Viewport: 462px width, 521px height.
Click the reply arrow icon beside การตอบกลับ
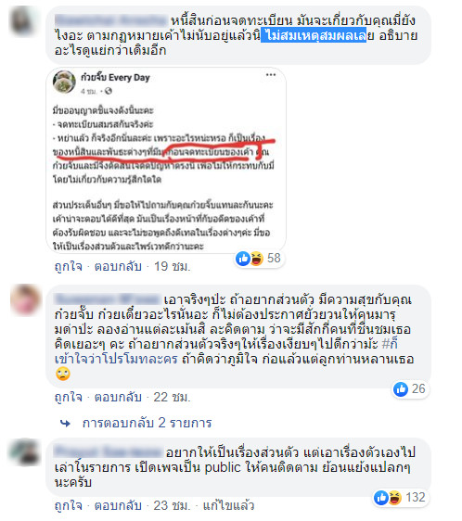[66, 424]
